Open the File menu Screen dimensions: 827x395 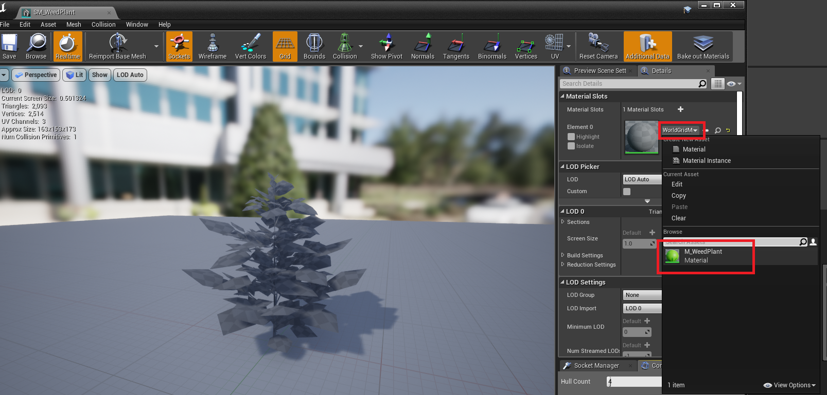5,25
